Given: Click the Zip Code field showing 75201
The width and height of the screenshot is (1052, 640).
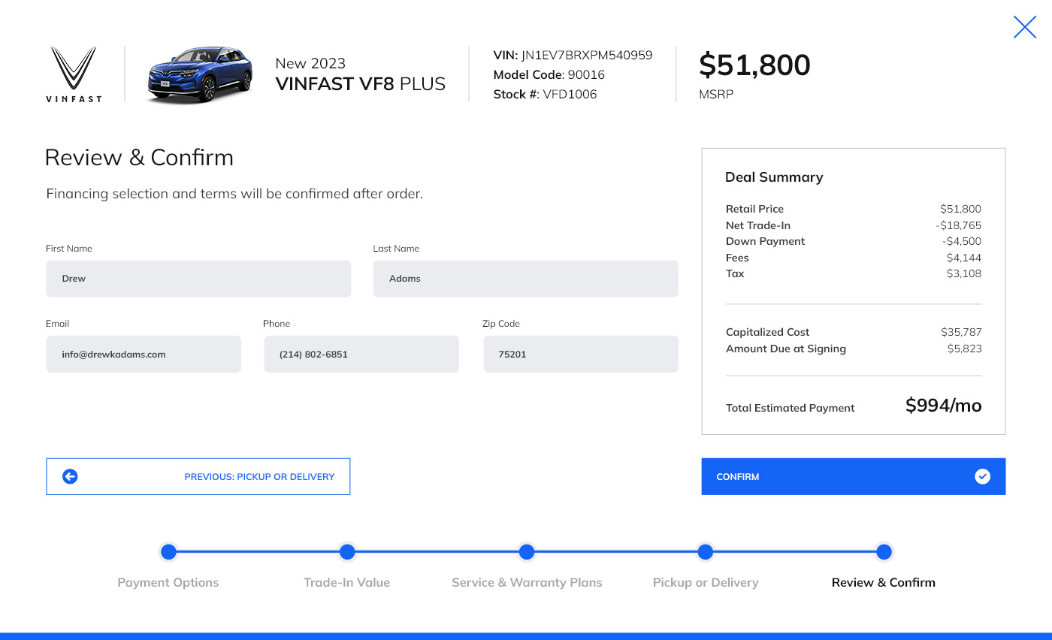Looking at the screenshot, I should (581, 354).
